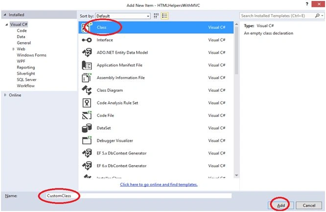The width and height of the screenshot is (326, 212).
Task: Pick the Debugger Visualizer icon
Action: pos(87,140)
